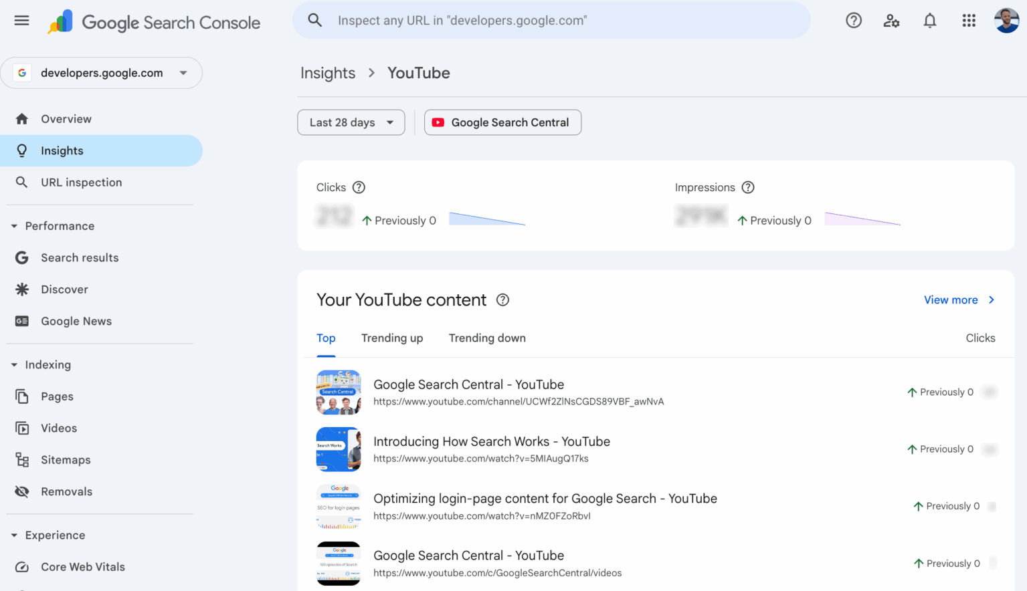Image resolution: width=1027 pixels, height=591 pixels.
Task: Click help icon next to Your YouTube content
Action: [x=502, y=300]
